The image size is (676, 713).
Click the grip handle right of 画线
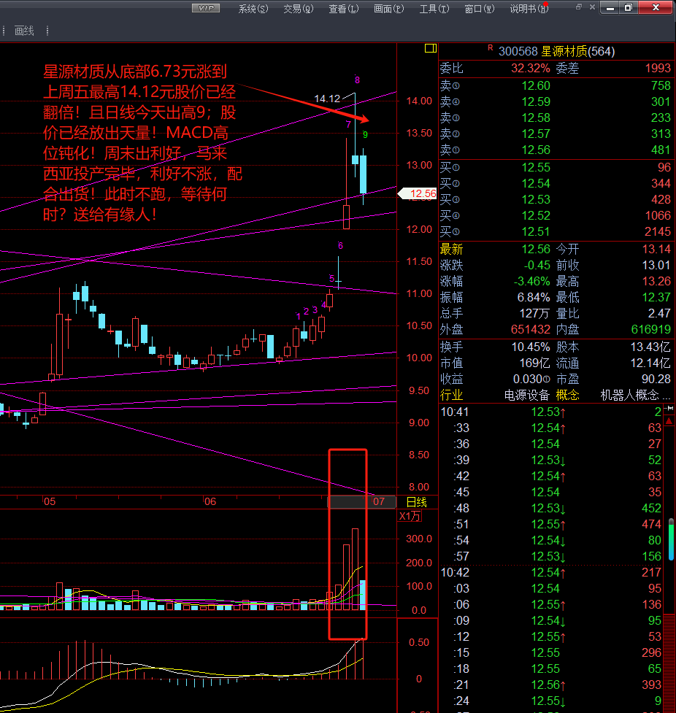pos(47,31)
